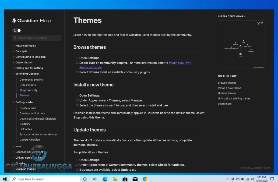Image resolution: width=278 pixels, height=182 pixels.
Task: Jump to Learn more section
Action: pos(225,104)
